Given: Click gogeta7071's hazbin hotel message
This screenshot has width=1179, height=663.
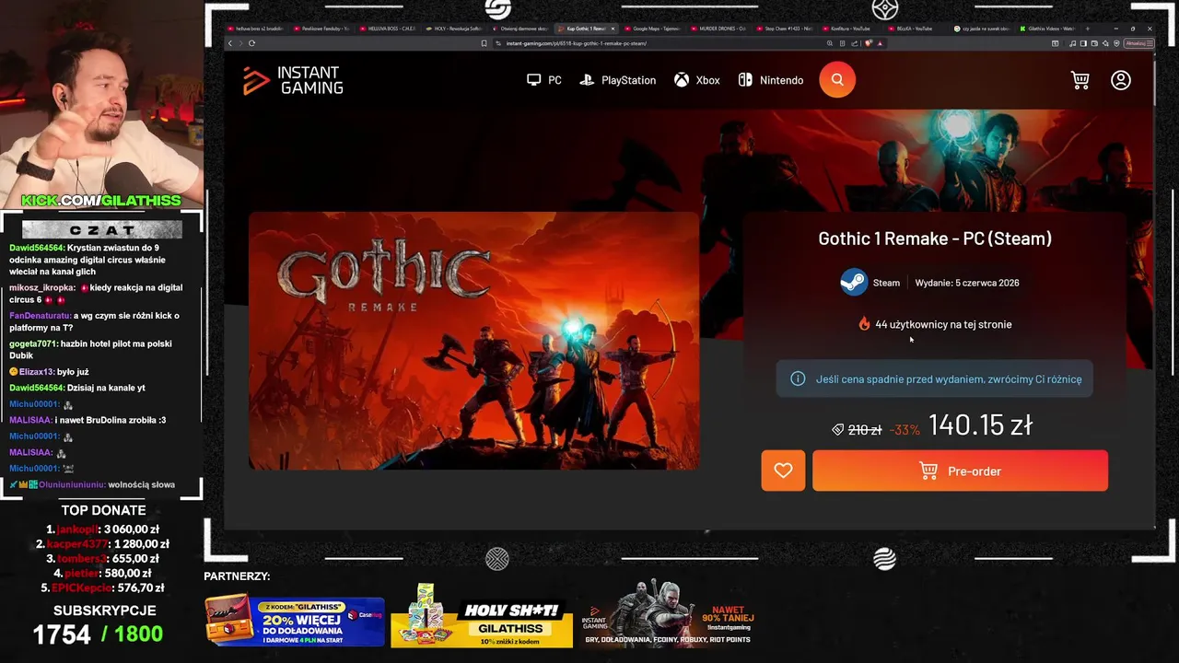Looking at the screenshot, I should coord(91,349).
